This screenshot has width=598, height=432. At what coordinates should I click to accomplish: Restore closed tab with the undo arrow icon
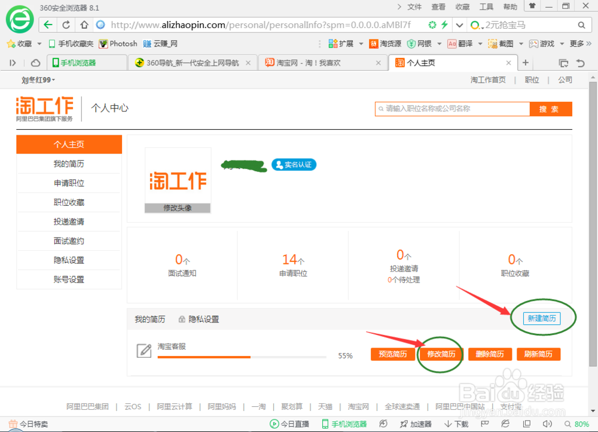[581, 63]
